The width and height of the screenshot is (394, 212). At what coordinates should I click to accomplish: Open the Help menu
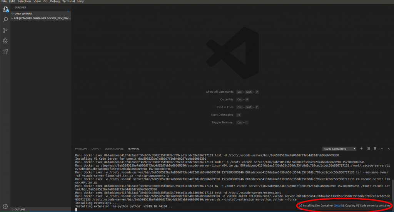[x=81, y=2]
